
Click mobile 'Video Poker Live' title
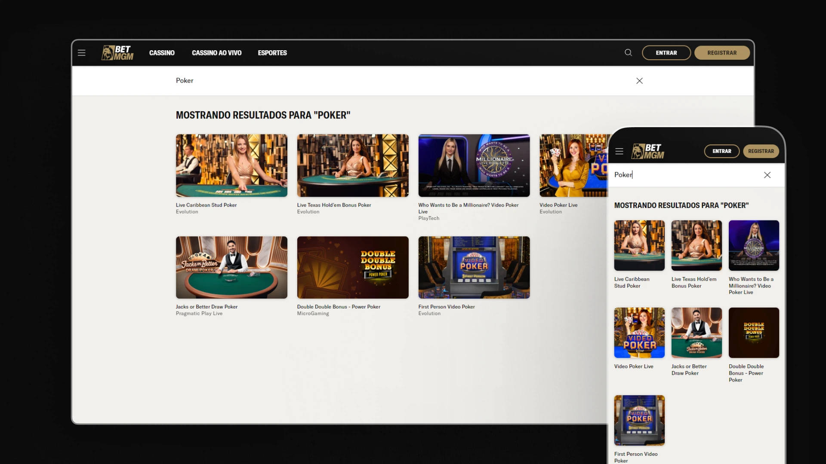click(634, 366)
